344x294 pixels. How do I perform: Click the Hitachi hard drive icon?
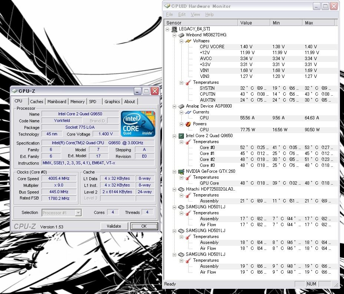pos(181,189)
